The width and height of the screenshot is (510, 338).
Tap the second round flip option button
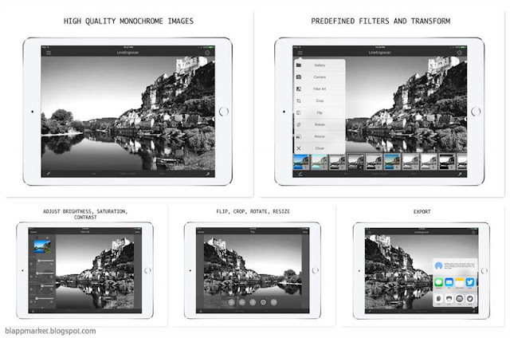pos(242,302)
